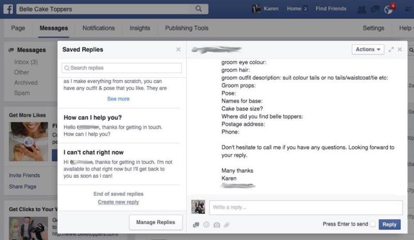Open the Other messages folder
414x240 pixels.
point(22,72)
